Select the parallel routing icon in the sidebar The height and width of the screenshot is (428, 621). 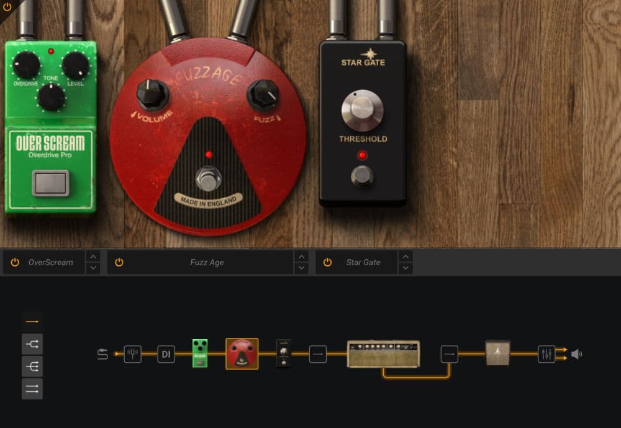click(32, 388)
